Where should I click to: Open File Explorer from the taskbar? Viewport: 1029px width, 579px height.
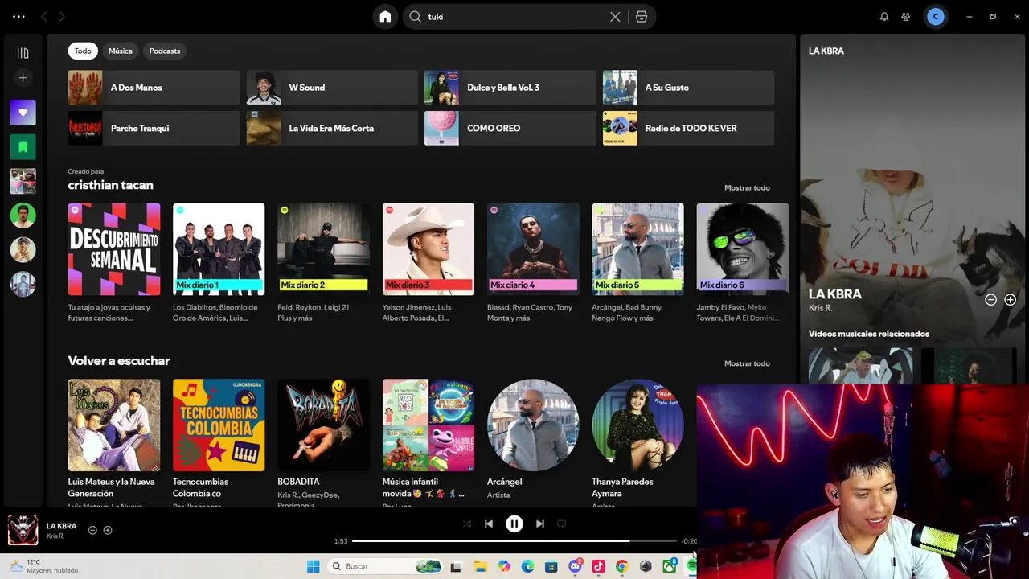(480, 566)
